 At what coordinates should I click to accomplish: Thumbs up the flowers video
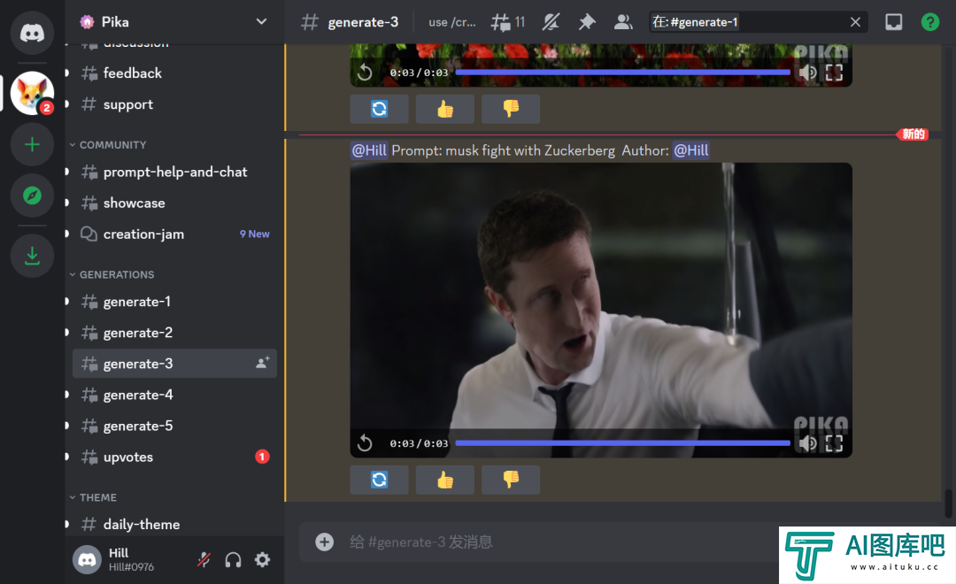tap(445, 109)
